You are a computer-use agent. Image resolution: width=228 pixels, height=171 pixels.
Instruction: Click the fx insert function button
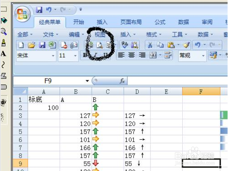(x=122, y=81)
